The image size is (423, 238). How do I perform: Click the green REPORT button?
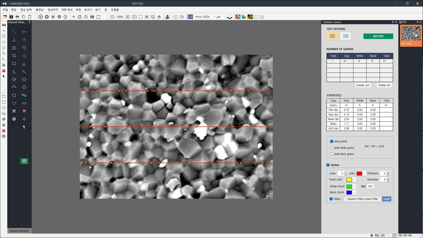(x=378, y=36)
